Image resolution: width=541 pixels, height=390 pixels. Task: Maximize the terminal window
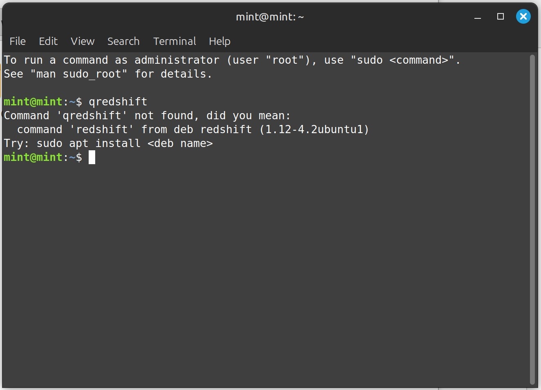click(501, 16)
